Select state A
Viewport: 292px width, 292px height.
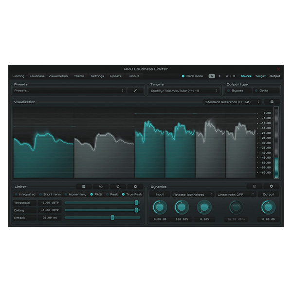[212, 76]
